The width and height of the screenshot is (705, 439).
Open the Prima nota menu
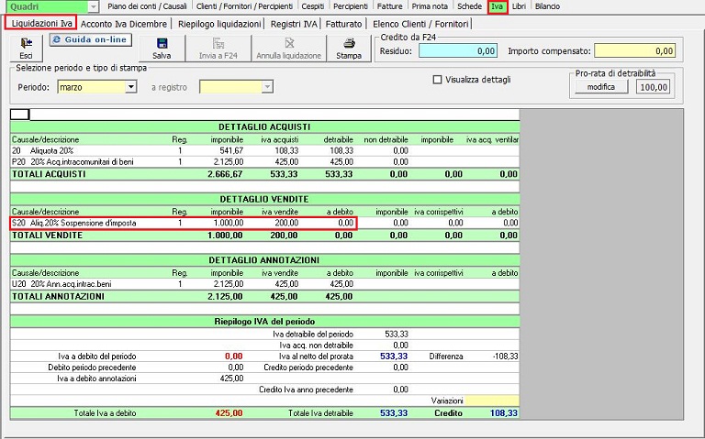click(430, 6)
